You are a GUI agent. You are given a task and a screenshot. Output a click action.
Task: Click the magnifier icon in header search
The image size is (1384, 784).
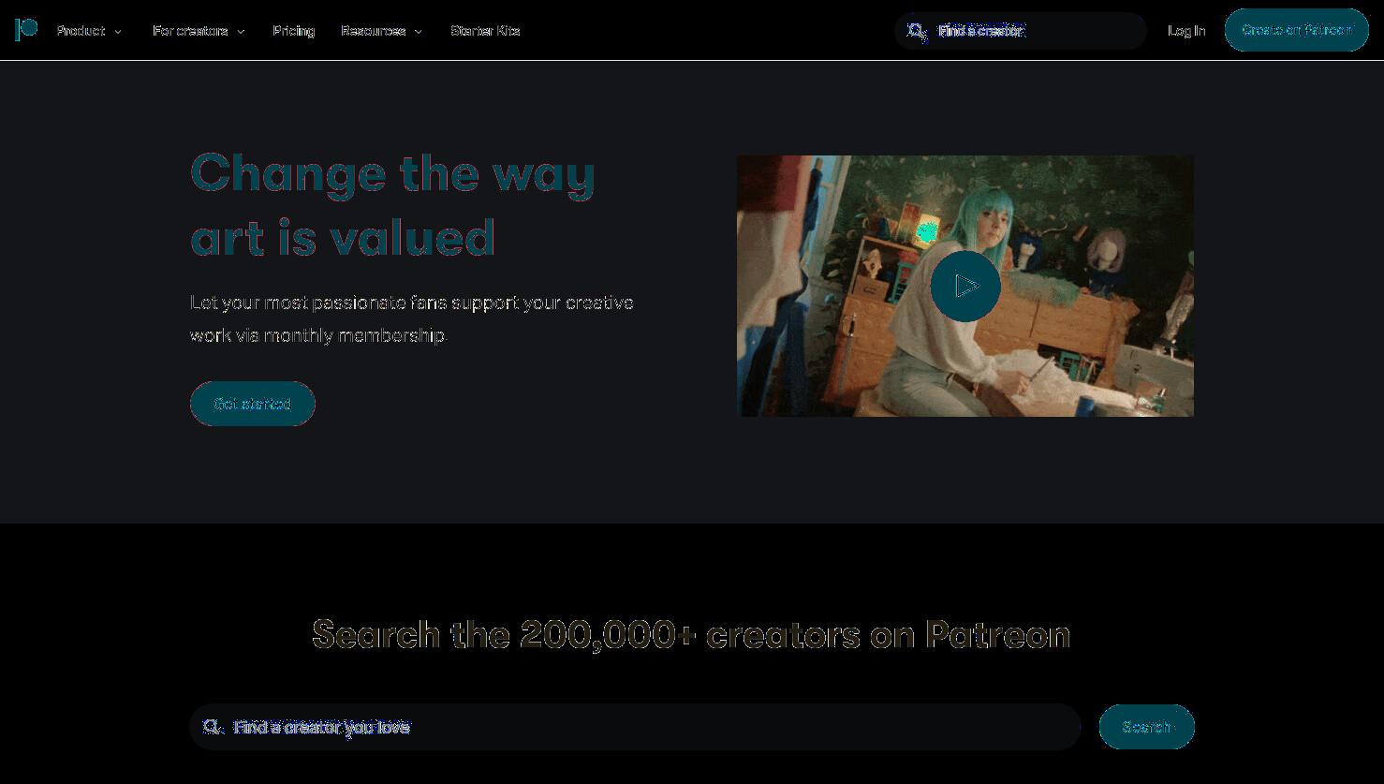pyautogui.click(x=917, y=31)
